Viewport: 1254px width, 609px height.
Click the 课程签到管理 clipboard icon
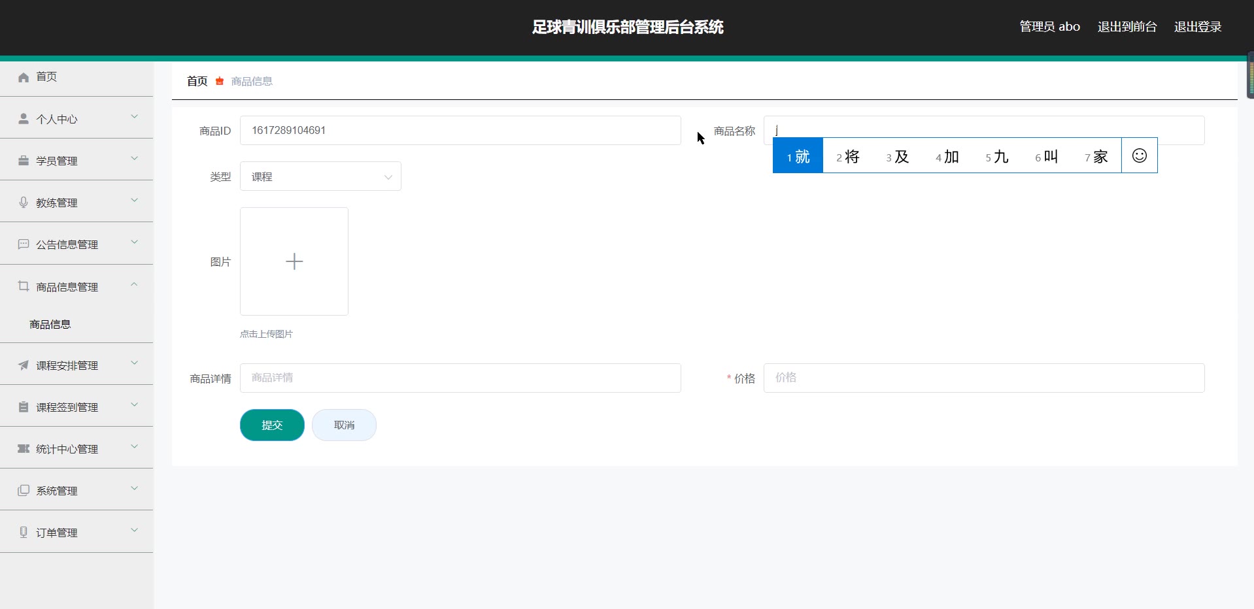24,407
